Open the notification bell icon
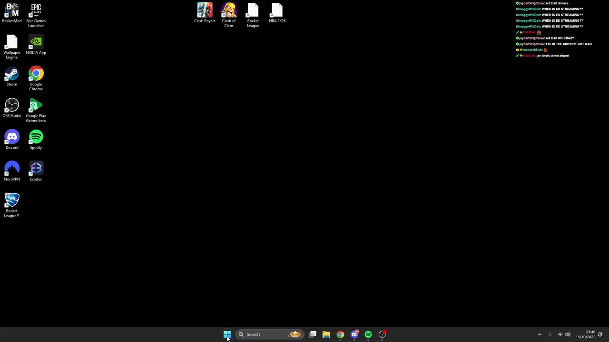This screenshot has height=342, width=609. point(600,334)
